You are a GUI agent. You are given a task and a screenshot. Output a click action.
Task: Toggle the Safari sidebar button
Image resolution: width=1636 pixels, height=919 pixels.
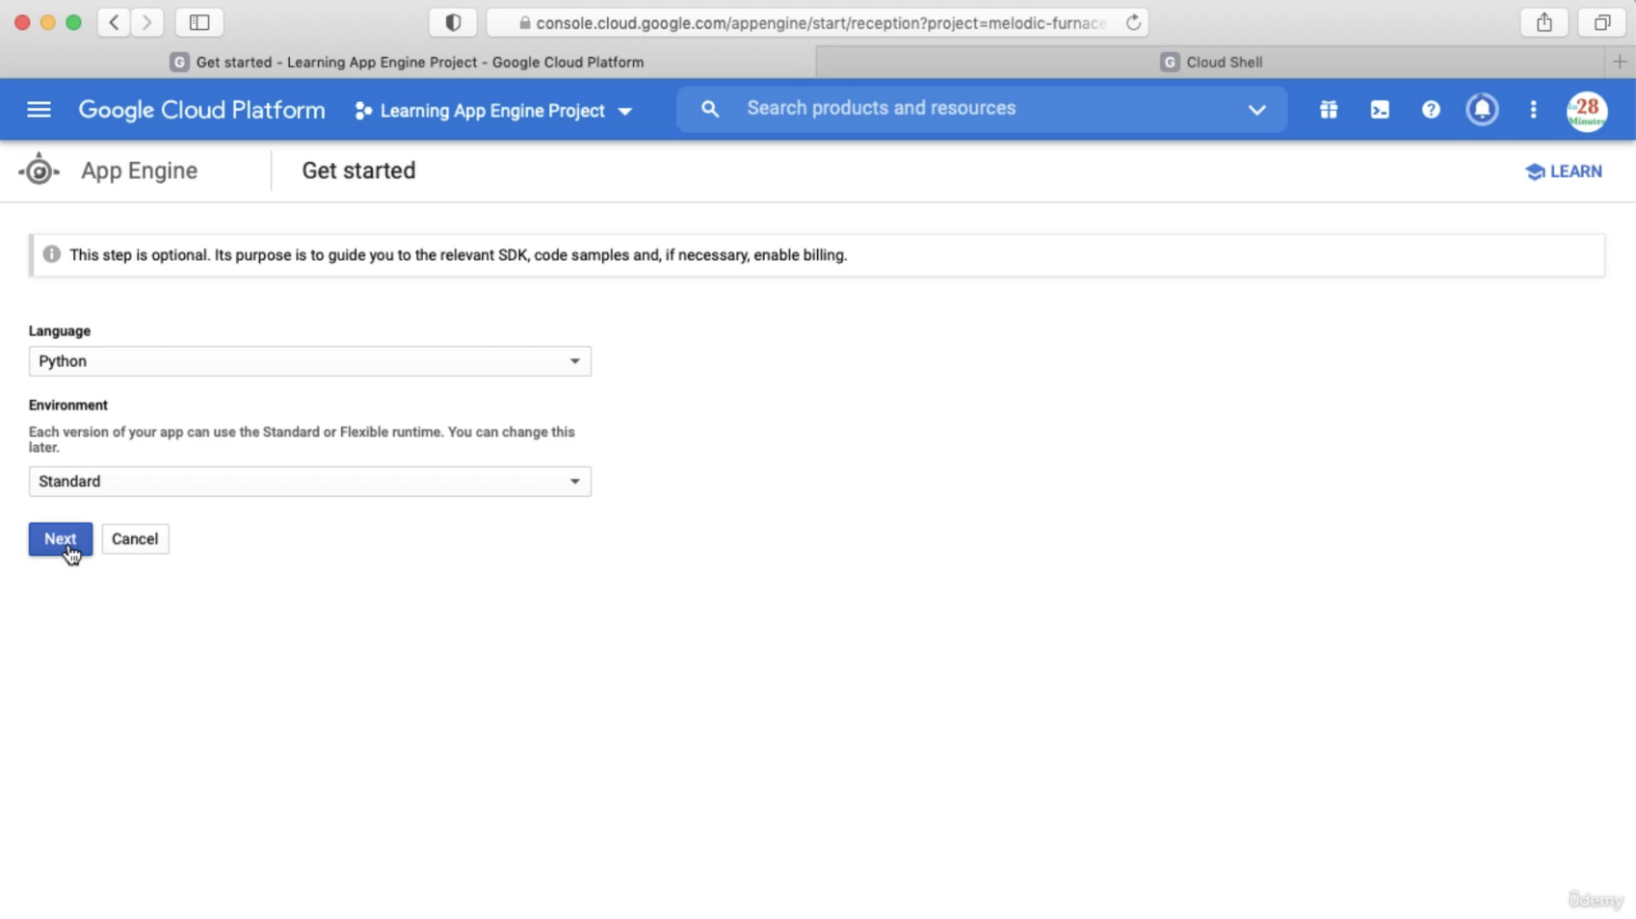pos(199,22)
